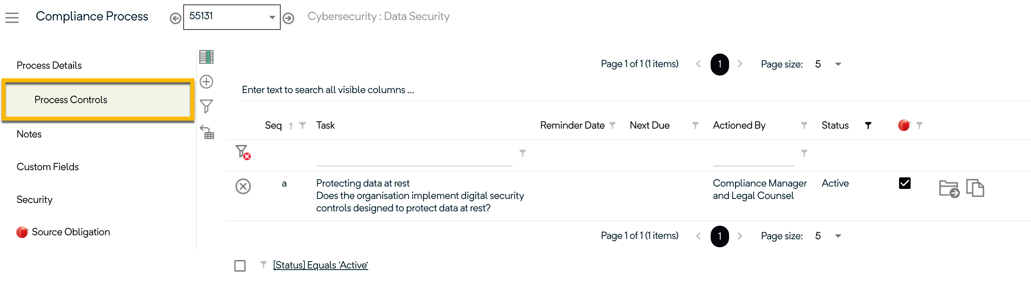Image resolution: width=1031 pixels, height=286 pixels.
Task: Clear all grid filters icon
Action: [x=242, y=152]
